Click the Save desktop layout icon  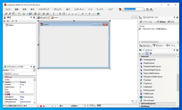tap(147, 9)
